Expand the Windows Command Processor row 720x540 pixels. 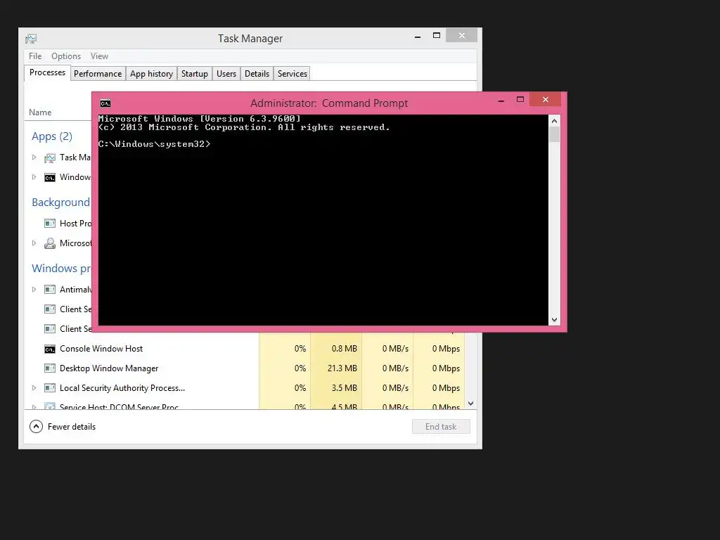pos(34,177)
